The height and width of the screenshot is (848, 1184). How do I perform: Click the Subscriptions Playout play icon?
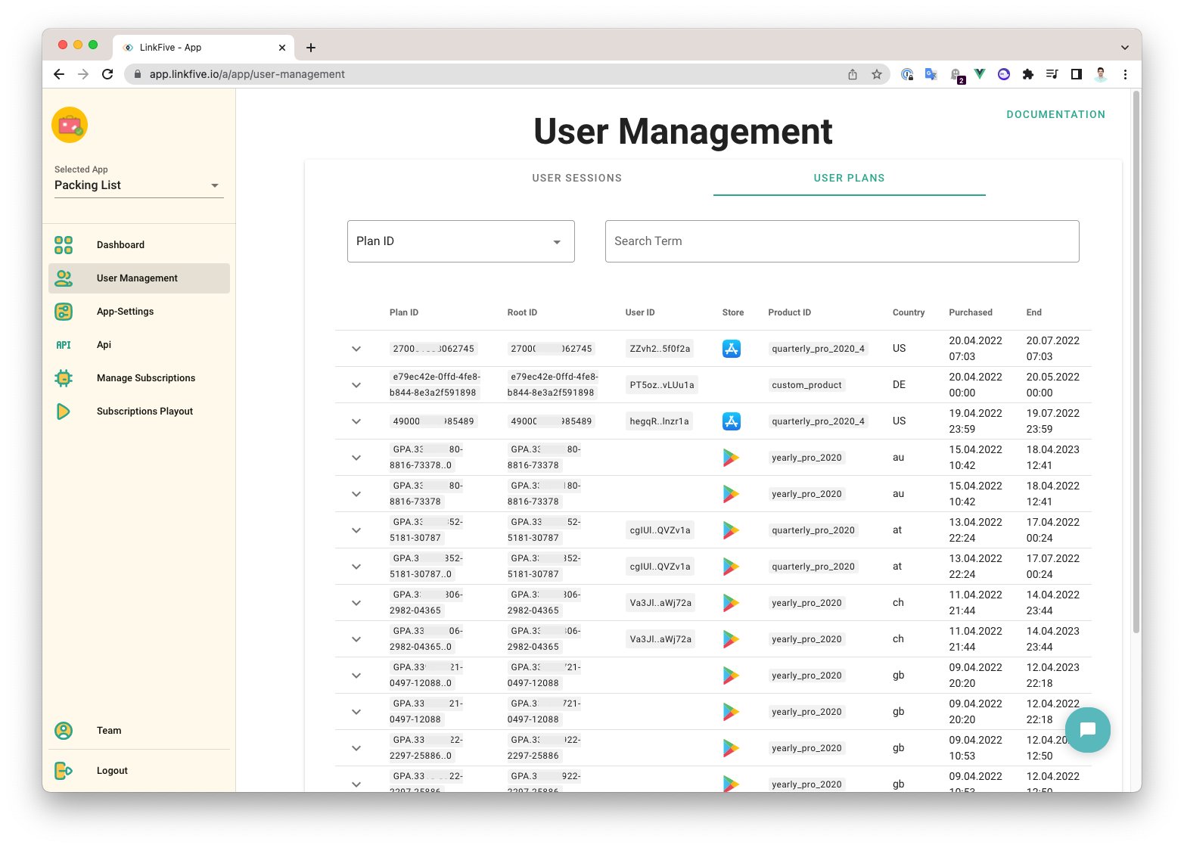(x=64, y=412)
